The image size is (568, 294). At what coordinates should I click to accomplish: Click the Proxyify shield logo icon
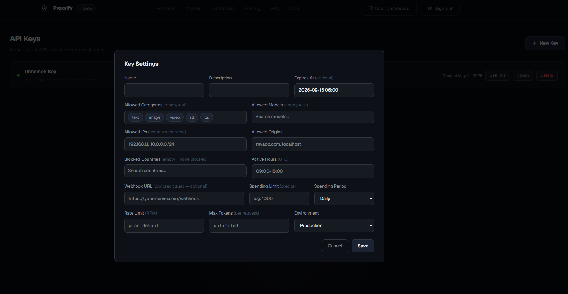[x=44, y=8]
